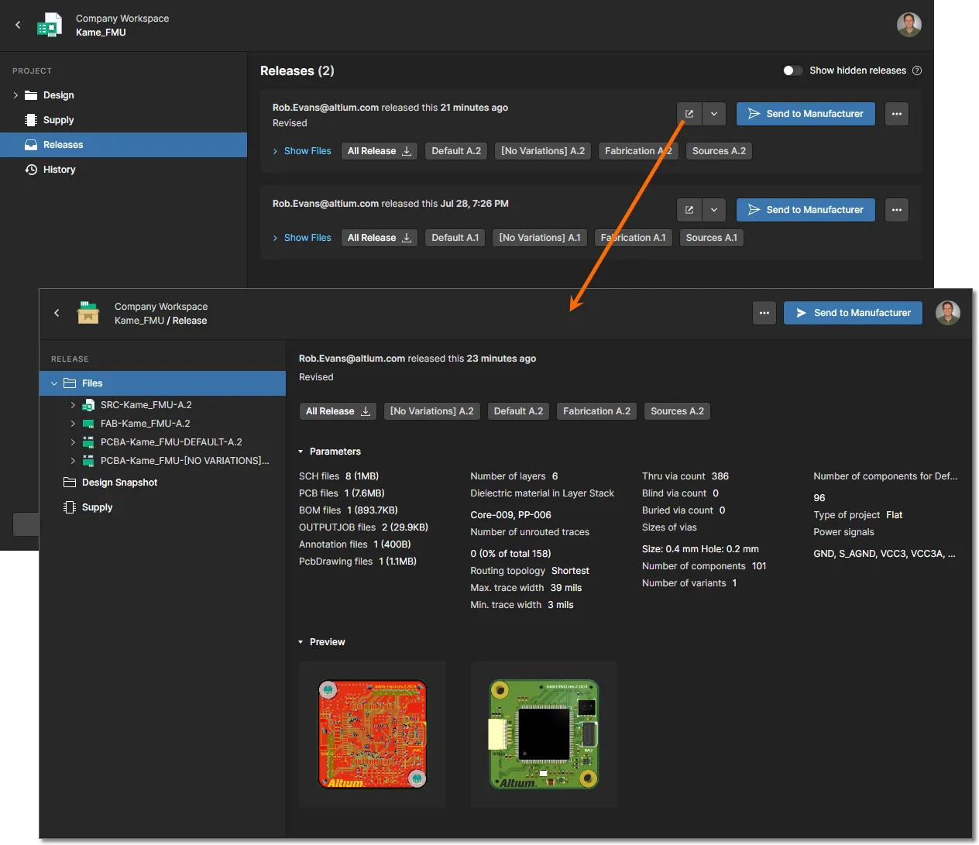
Task: Expand PCBA-Kame_FMU-DEFAULT-A.2 tree item
Action: 73,442
